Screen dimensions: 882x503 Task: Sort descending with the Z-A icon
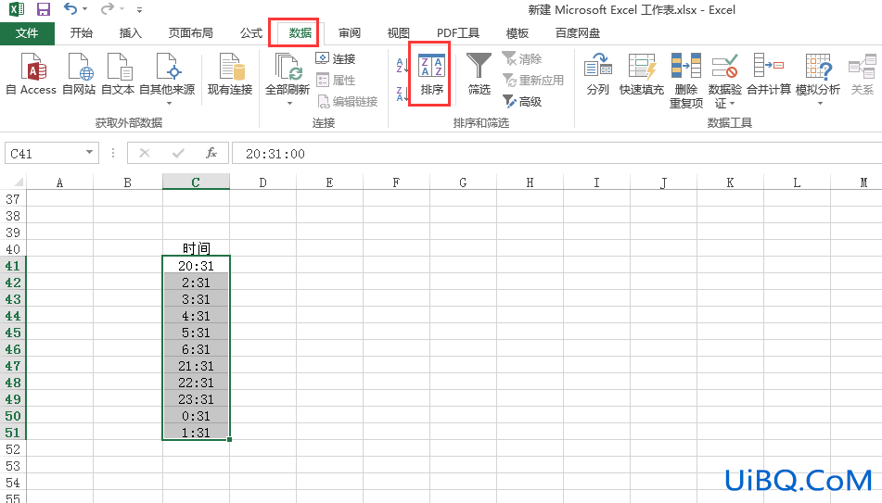click(x=403, y=94)
